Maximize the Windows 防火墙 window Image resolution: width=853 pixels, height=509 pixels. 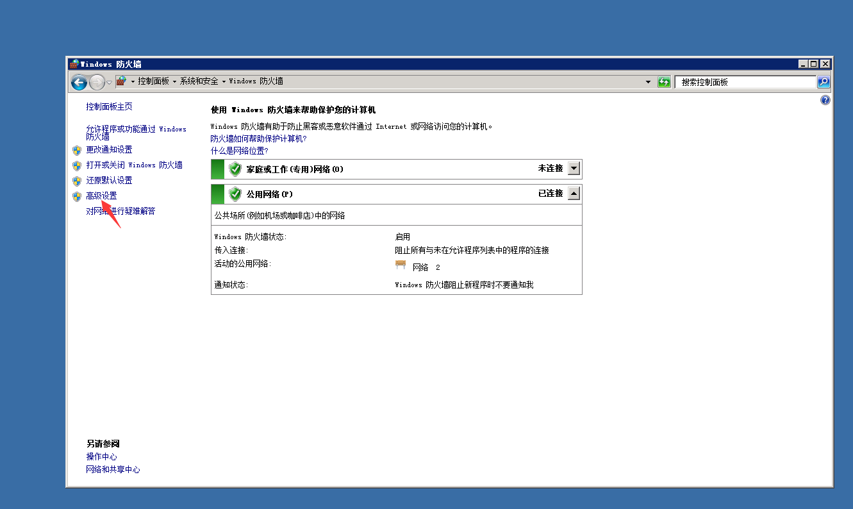click(x=814, y=64)
